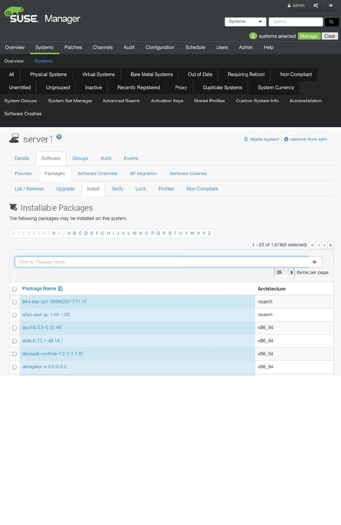Go to next page of packages
The width and height of the screenshot is (341, 525).
point(325,245)
